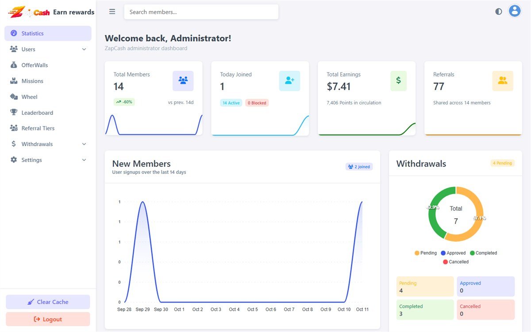Click the Referrals card people icon
The width and height of the screenshot is (531, 332).
click(503, 81)
